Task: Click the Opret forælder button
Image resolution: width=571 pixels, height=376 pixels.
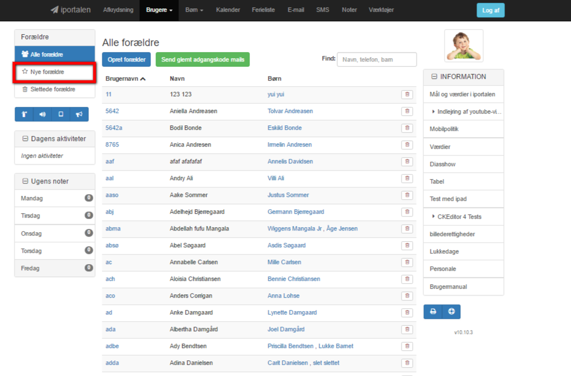Action: pyautogui.click(x=126, y=59)
